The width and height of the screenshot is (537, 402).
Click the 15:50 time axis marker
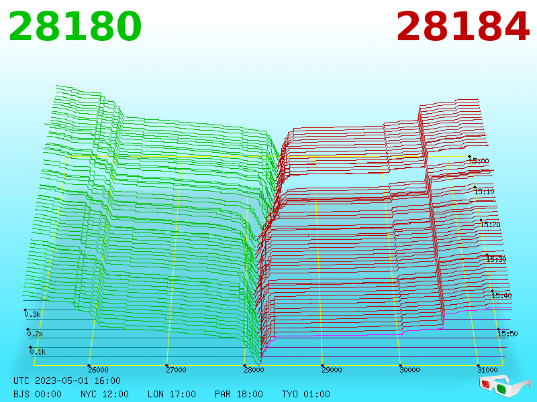tap(507, 334)
